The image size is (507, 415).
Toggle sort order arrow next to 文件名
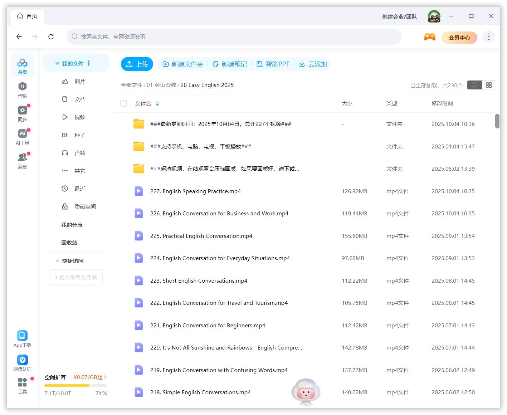coord(157,104)
